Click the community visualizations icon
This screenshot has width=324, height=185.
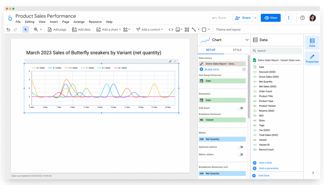click(x=126, y=30)
